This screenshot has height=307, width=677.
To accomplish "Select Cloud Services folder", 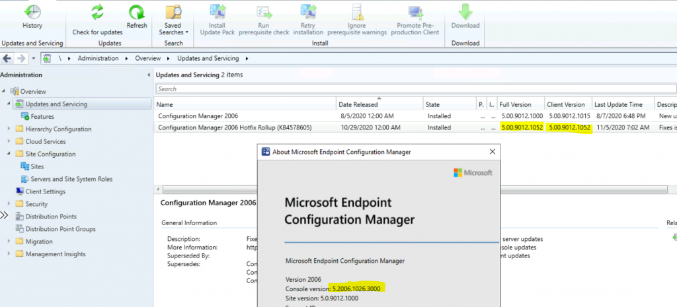I will (x=46, y=141).
